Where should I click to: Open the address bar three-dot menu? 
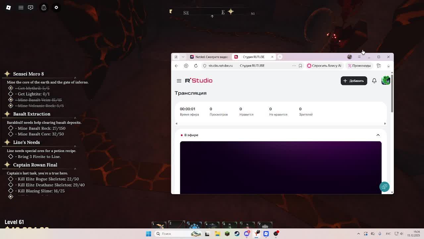[294, 66]
